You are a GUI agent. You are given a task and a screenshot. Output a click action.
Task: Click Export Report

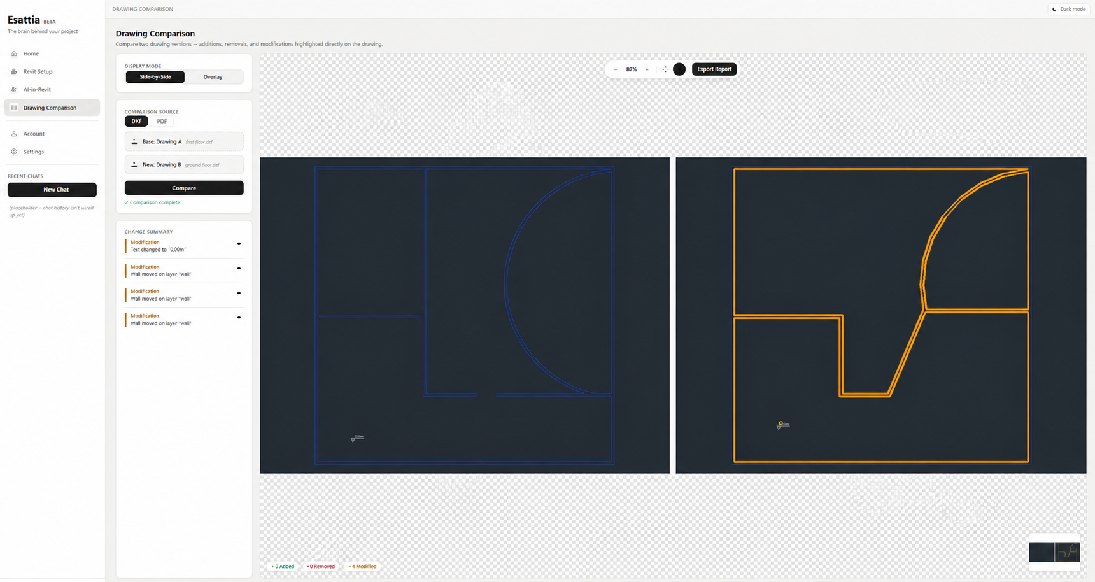pyautogui.click(x=714, y=69)
